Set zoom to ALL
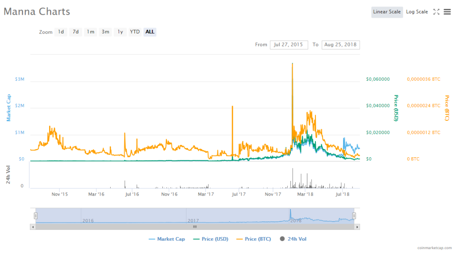 pos(149,32)
